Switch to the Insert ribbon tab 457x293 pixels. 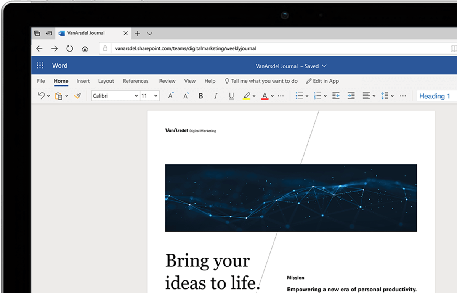pyautogui.click(x=83, y=81)
